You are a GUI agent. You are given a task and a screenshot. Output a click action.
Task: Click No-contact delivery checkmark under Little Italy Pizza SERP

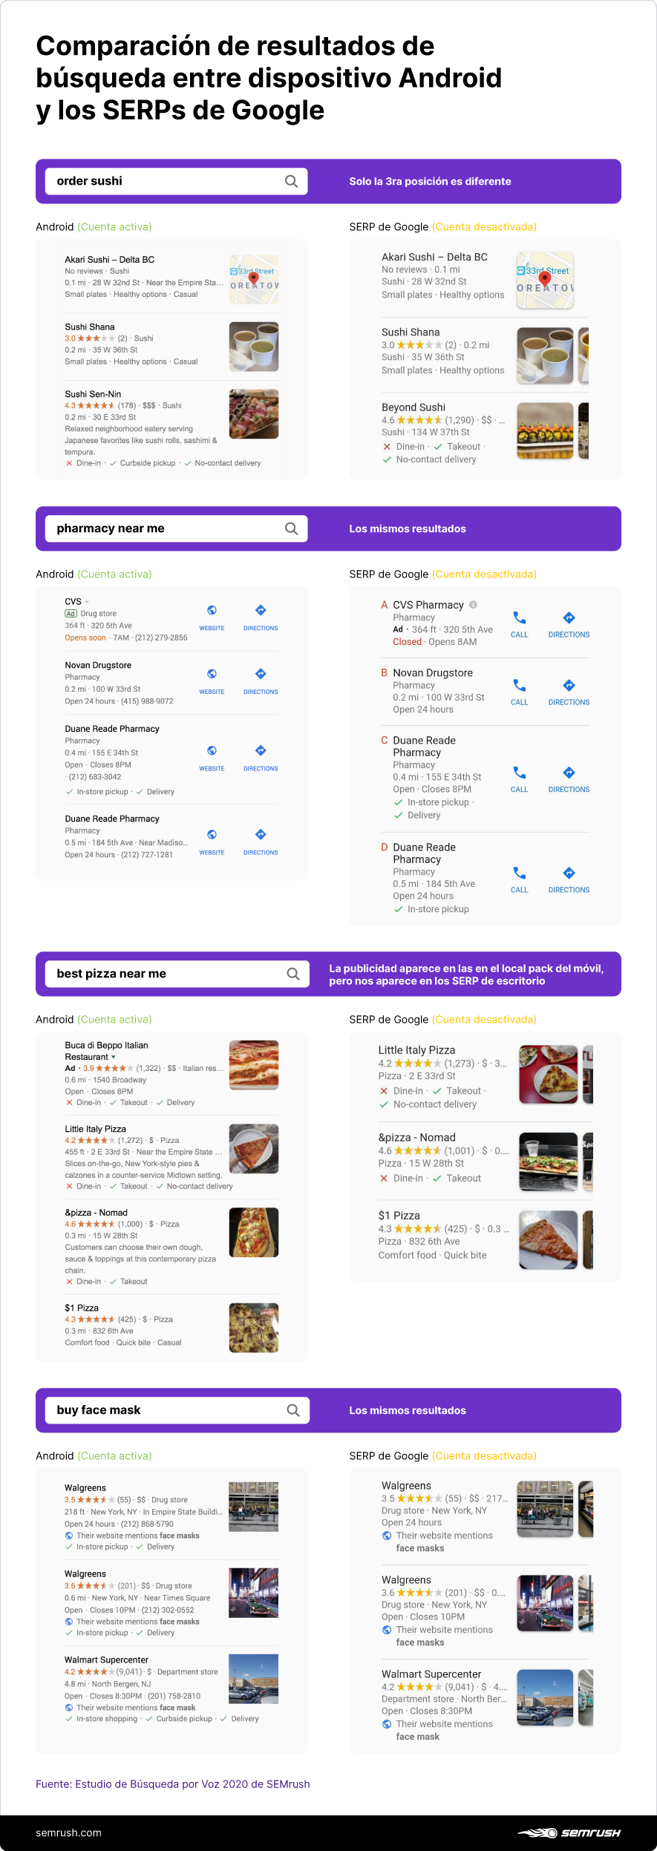click(x=384, y=1104)
